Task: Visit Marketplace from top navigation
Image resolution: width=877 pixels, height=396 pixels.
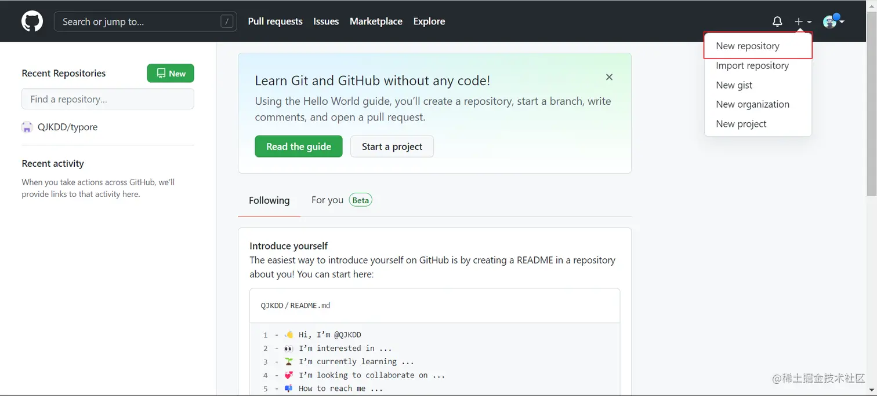Action: pos(376,21)
